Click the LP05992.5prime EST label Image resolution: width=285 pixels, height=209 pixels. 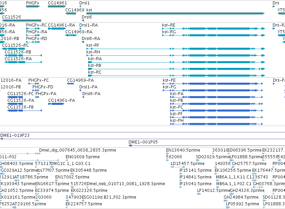(x=242, y=204)
